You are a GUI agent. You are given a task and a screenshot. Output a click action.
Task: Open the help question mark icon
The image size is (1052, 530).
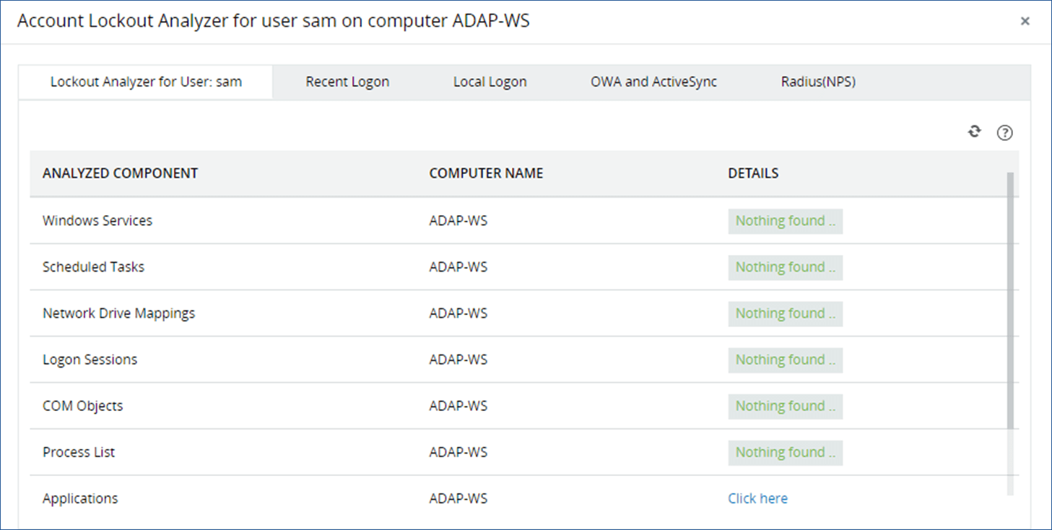point(1004,133)
